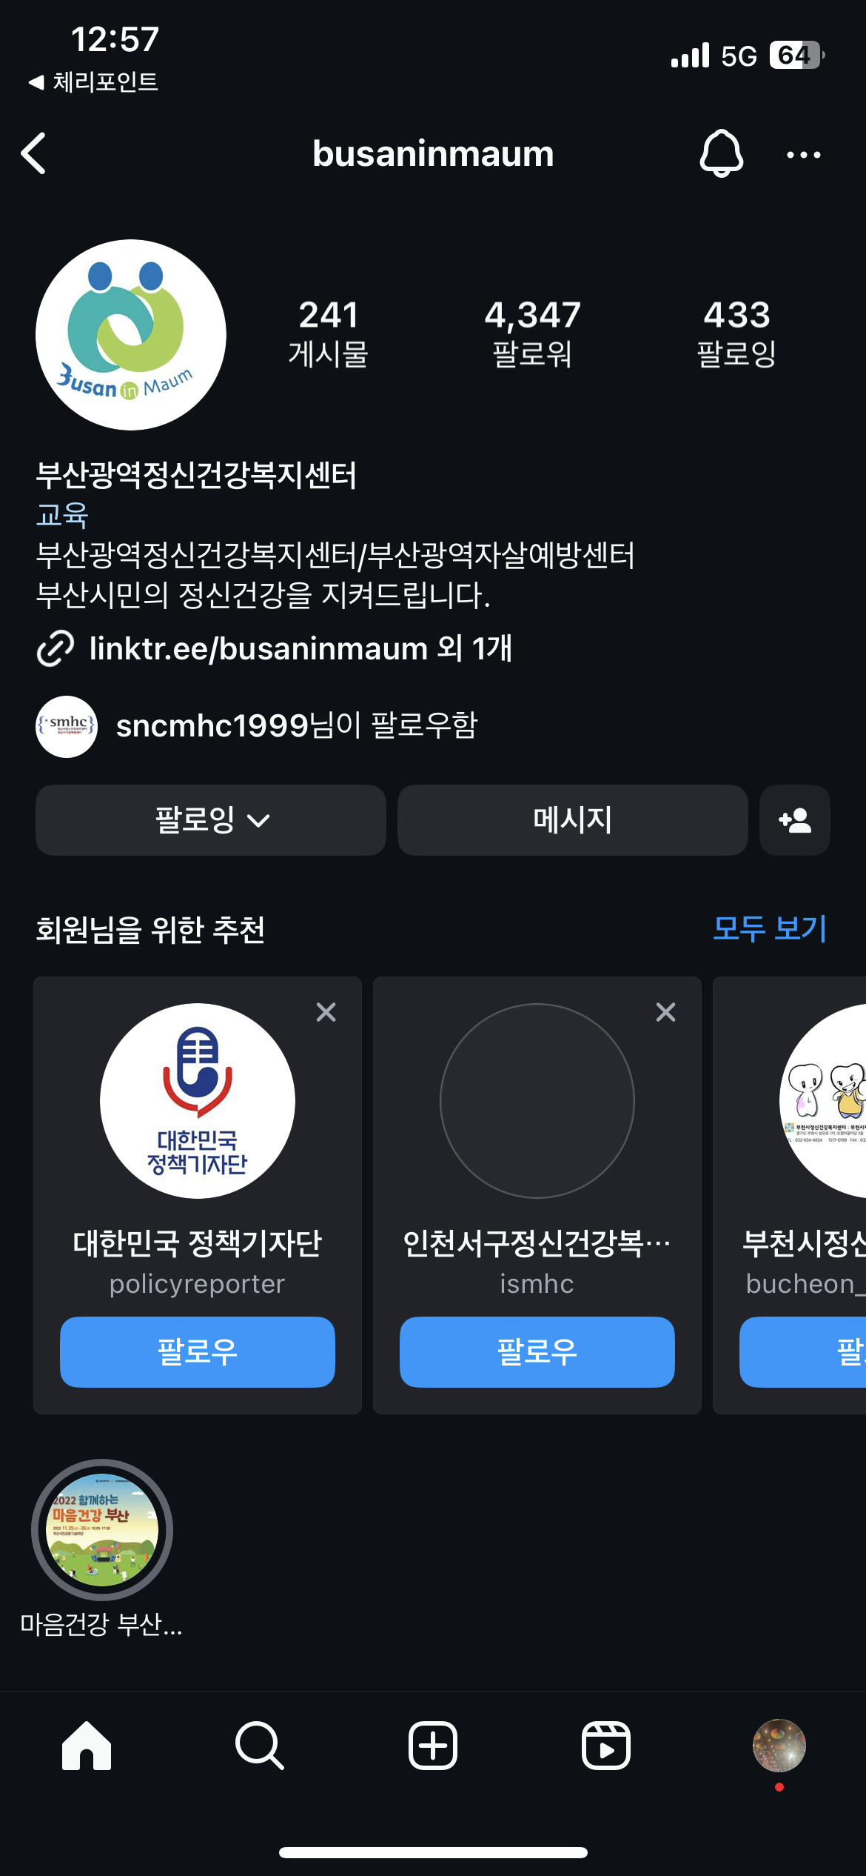Open the 마음건강 부산 story highlight
This screenshot has height=1876, width=866.
pos(102,1531)
